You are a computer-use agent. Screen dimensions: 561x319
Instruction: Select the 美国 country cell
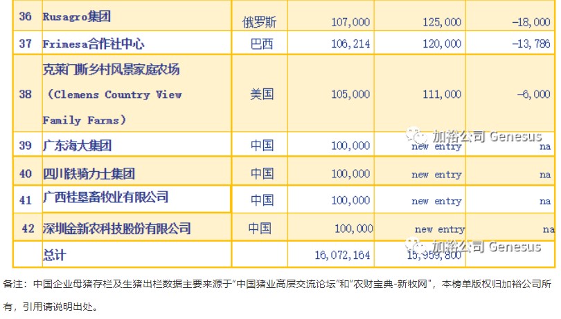click(x=262, y=94)
